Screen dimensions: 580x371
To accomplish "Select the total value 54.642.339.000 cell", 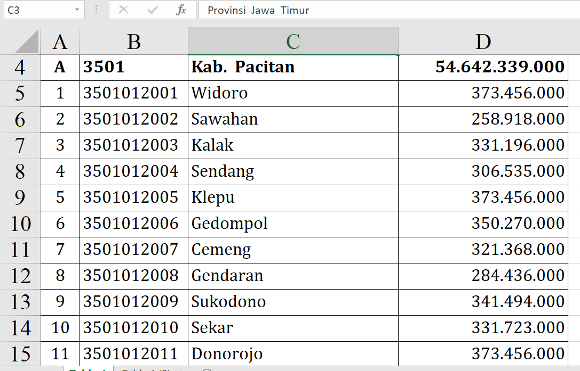I will point(483,67).
